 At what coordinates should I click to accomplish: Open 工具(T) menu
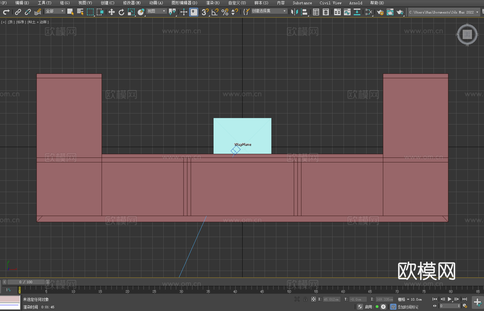(44, 3)
